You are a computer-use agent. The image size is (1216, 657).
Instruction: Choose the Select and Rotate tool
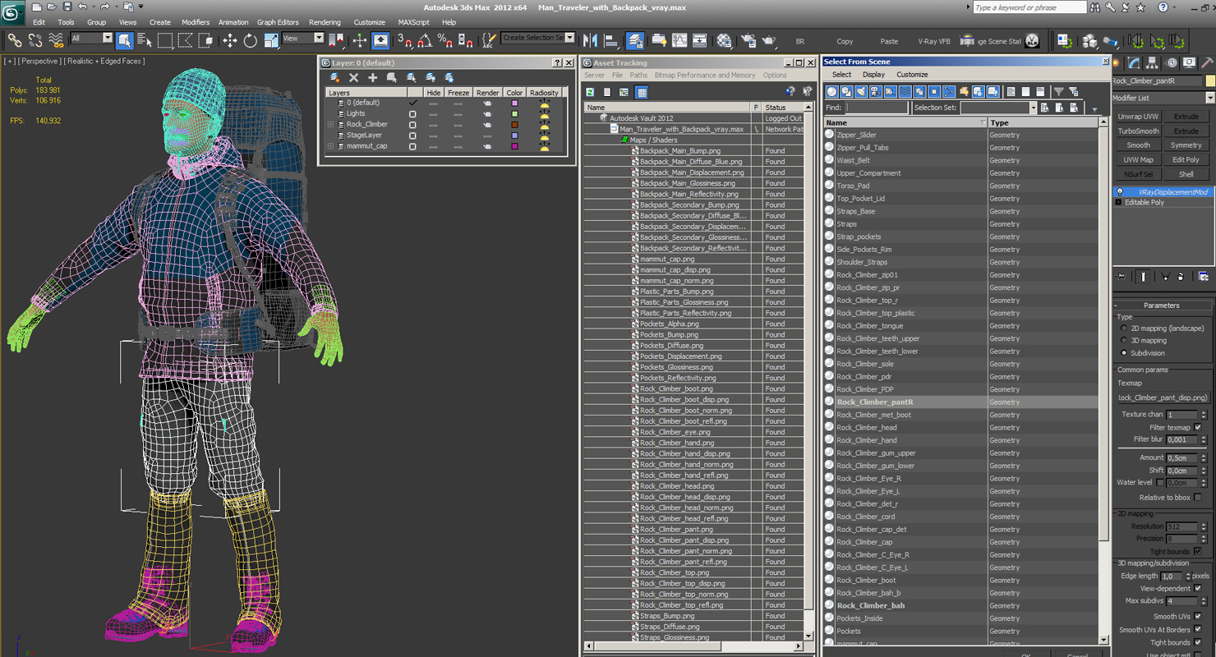pos(250,40)
